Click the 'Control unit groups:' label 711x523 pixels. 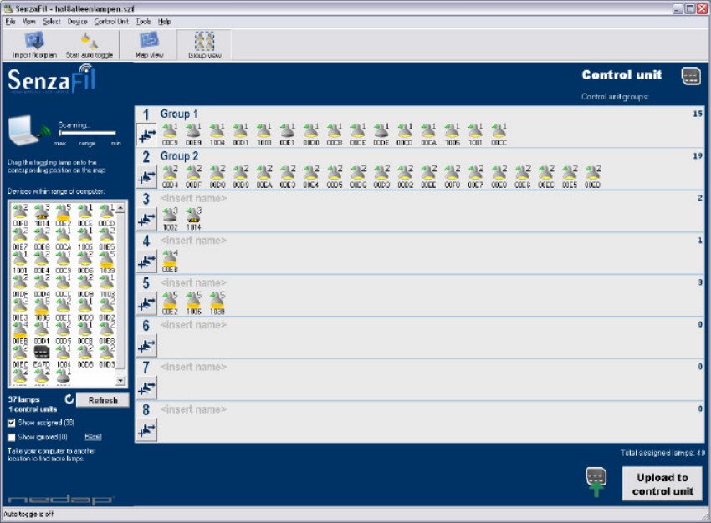[x=615, y=97]
